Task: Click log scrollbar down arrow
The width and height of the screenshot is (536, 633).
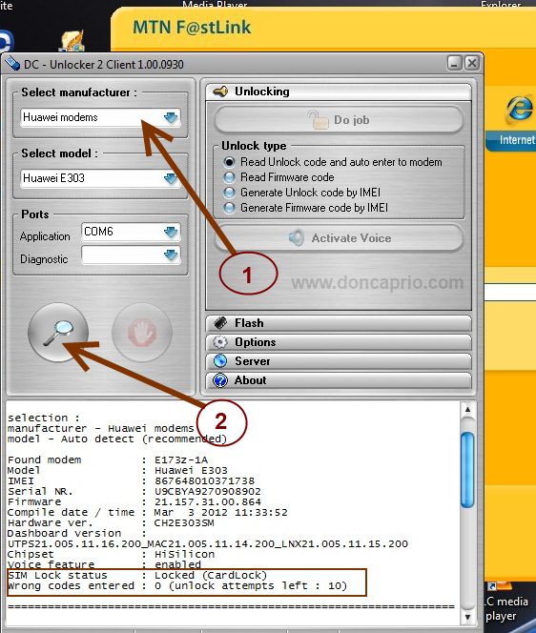Action: click(467, 617)
